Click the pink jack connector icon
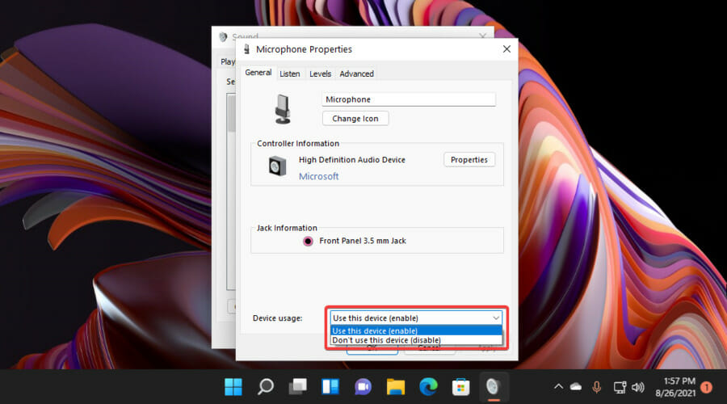Image resolution: width=727 pixels, height=404 pixels. [x=308, y=241]
